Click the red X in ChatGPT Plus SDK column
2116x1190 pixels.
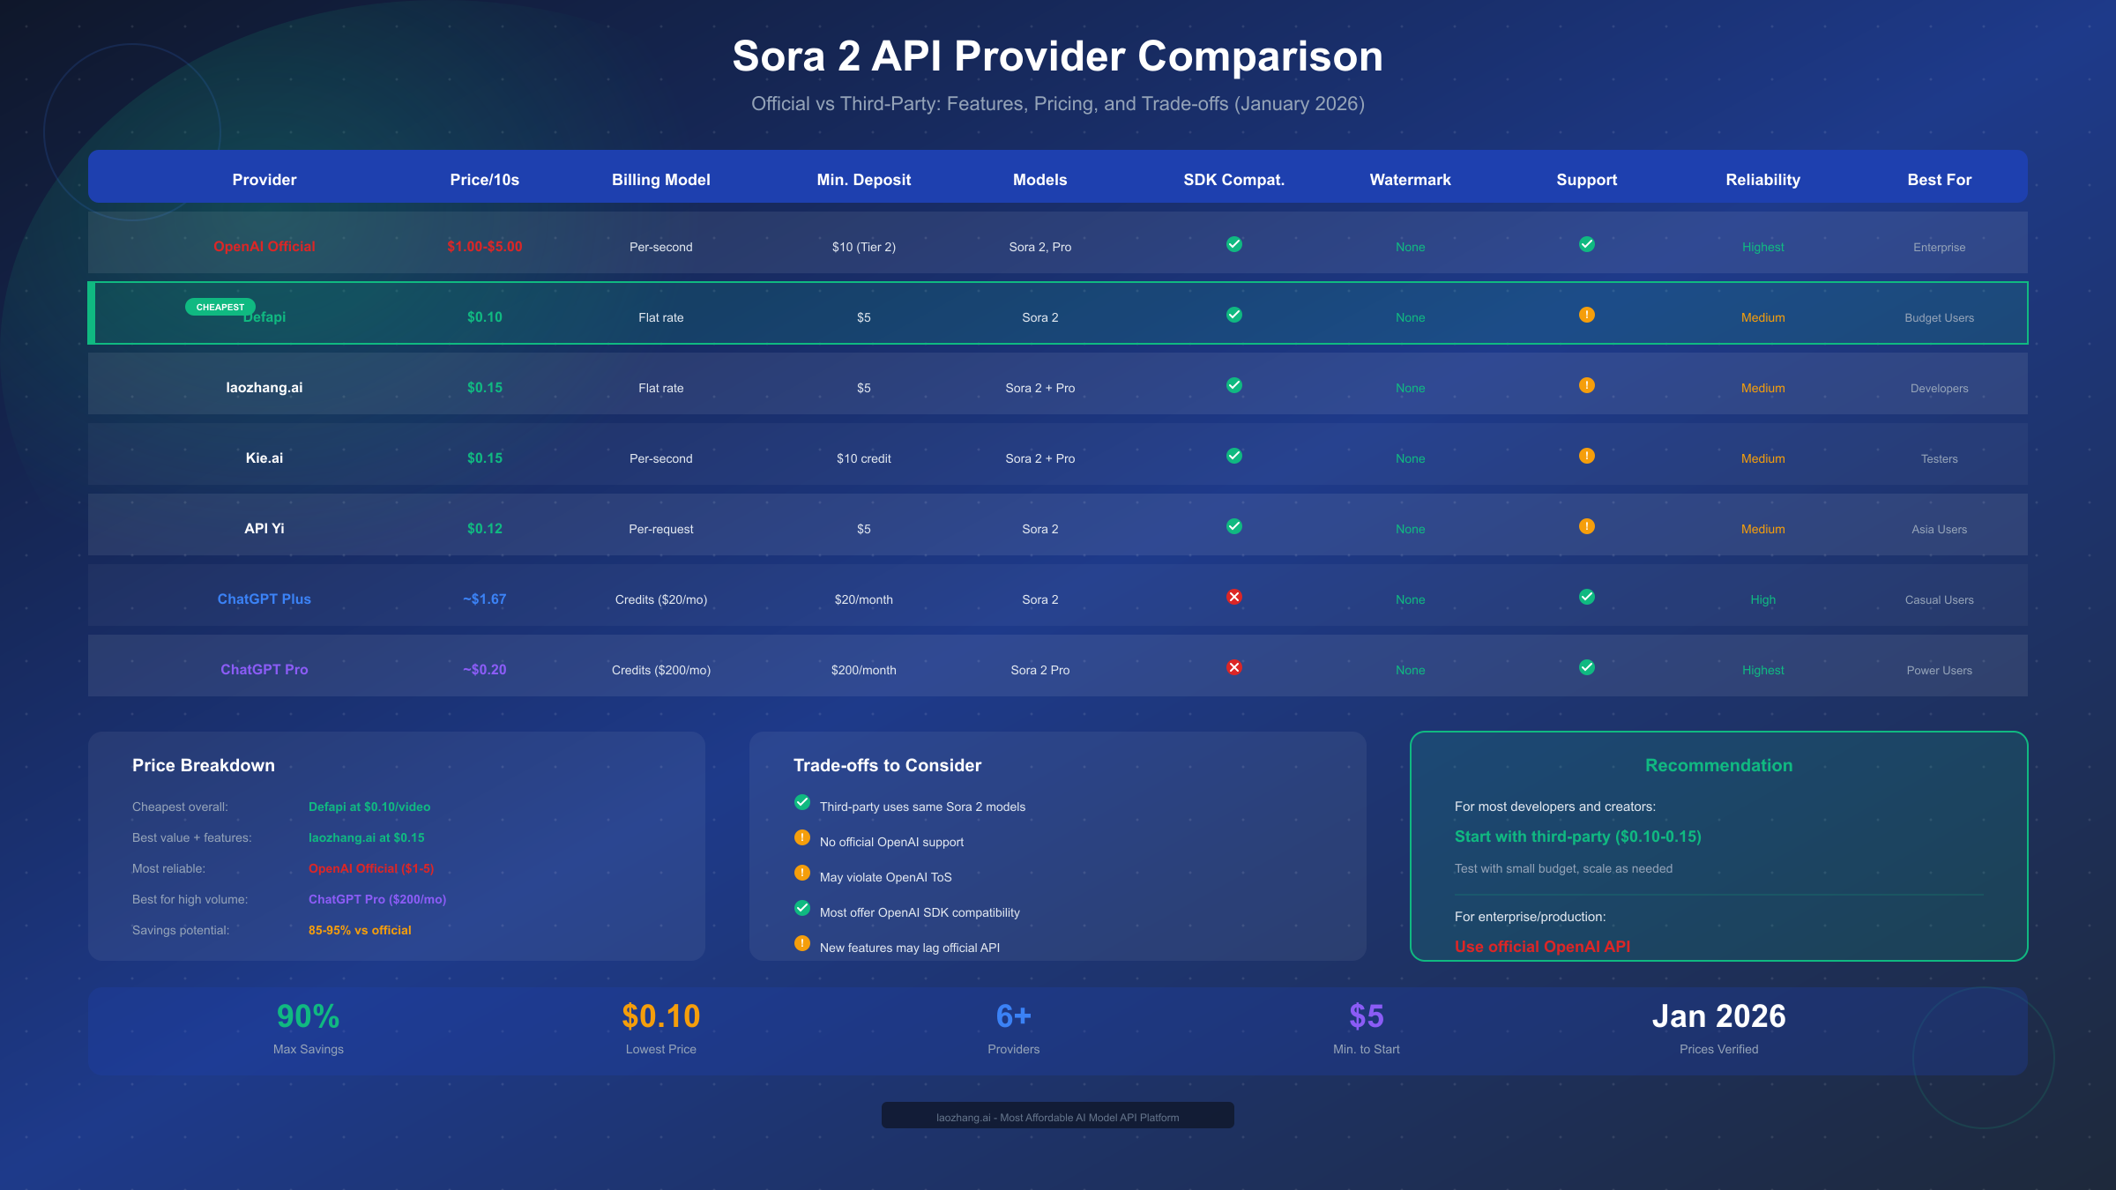coord(1233,597)
